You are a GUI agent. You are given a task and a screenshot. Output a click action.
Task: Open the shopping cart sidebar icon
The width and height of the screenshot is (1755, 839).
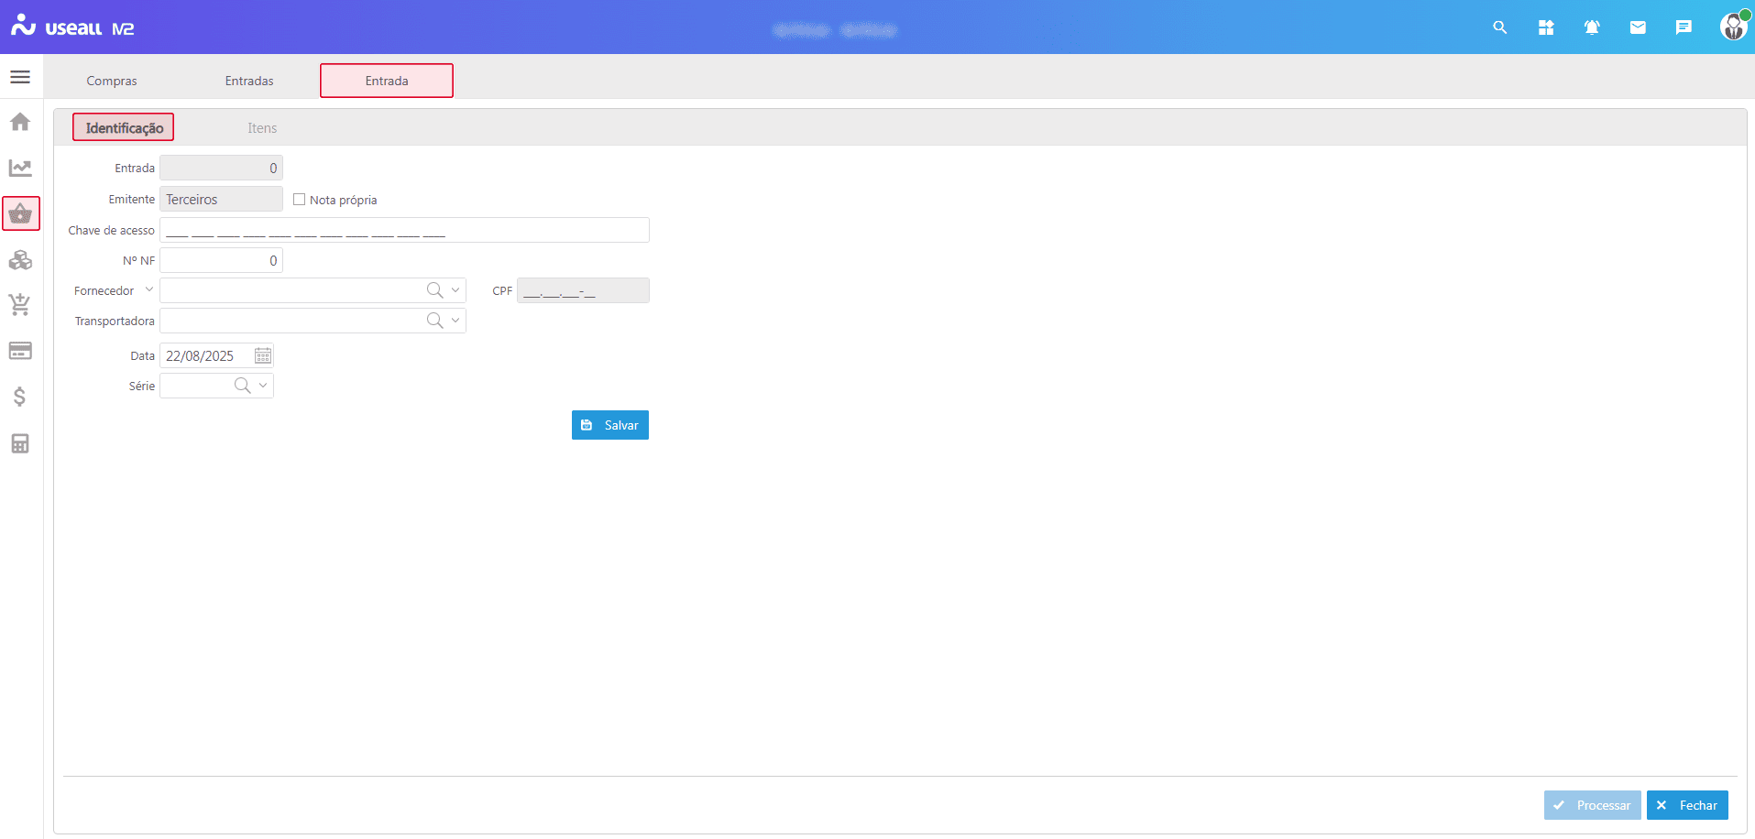pyautogui.click(x=20, y=305)
